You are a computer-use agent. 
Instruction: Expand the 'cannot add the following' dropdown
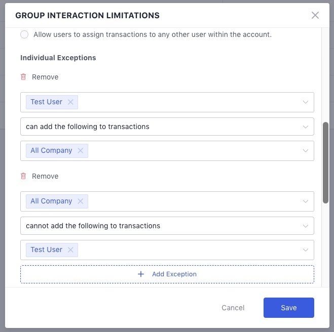306,226
